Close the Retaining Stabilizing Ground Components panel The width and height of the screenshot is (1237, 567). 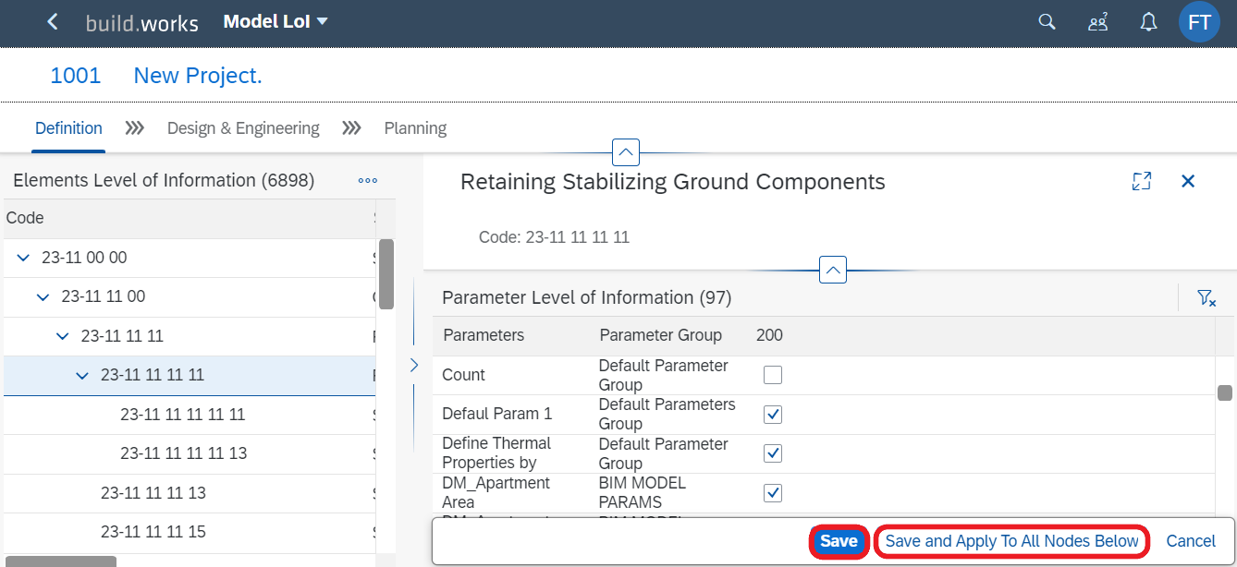(x=1188, y=181)
